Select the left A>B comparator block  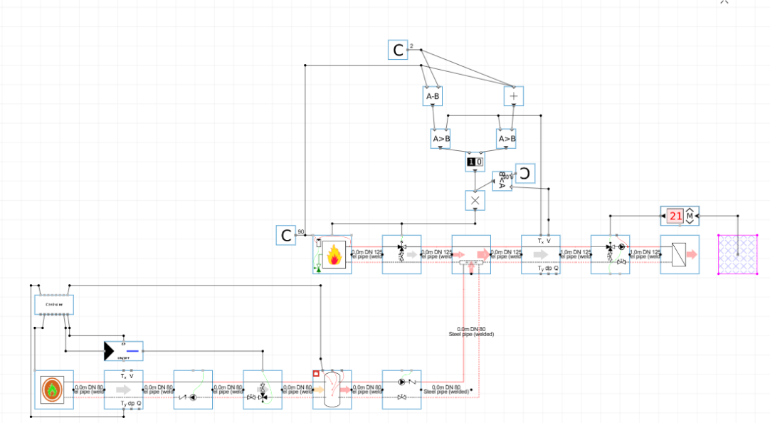point(441,139)
